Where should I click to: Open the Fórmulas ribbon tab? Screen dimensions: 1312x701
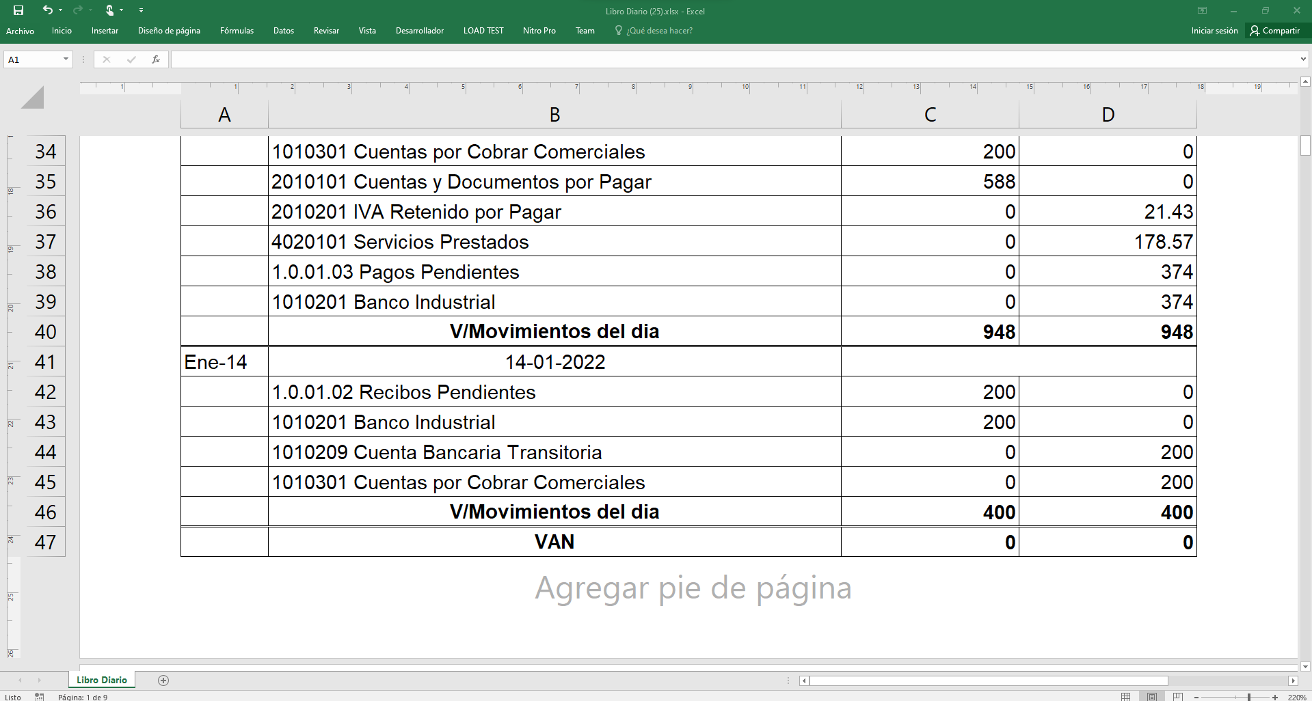237,31
